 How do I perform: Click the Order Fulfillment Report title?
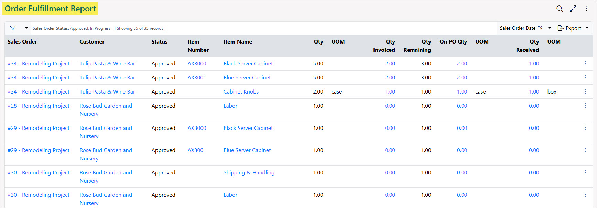[50, 9]
